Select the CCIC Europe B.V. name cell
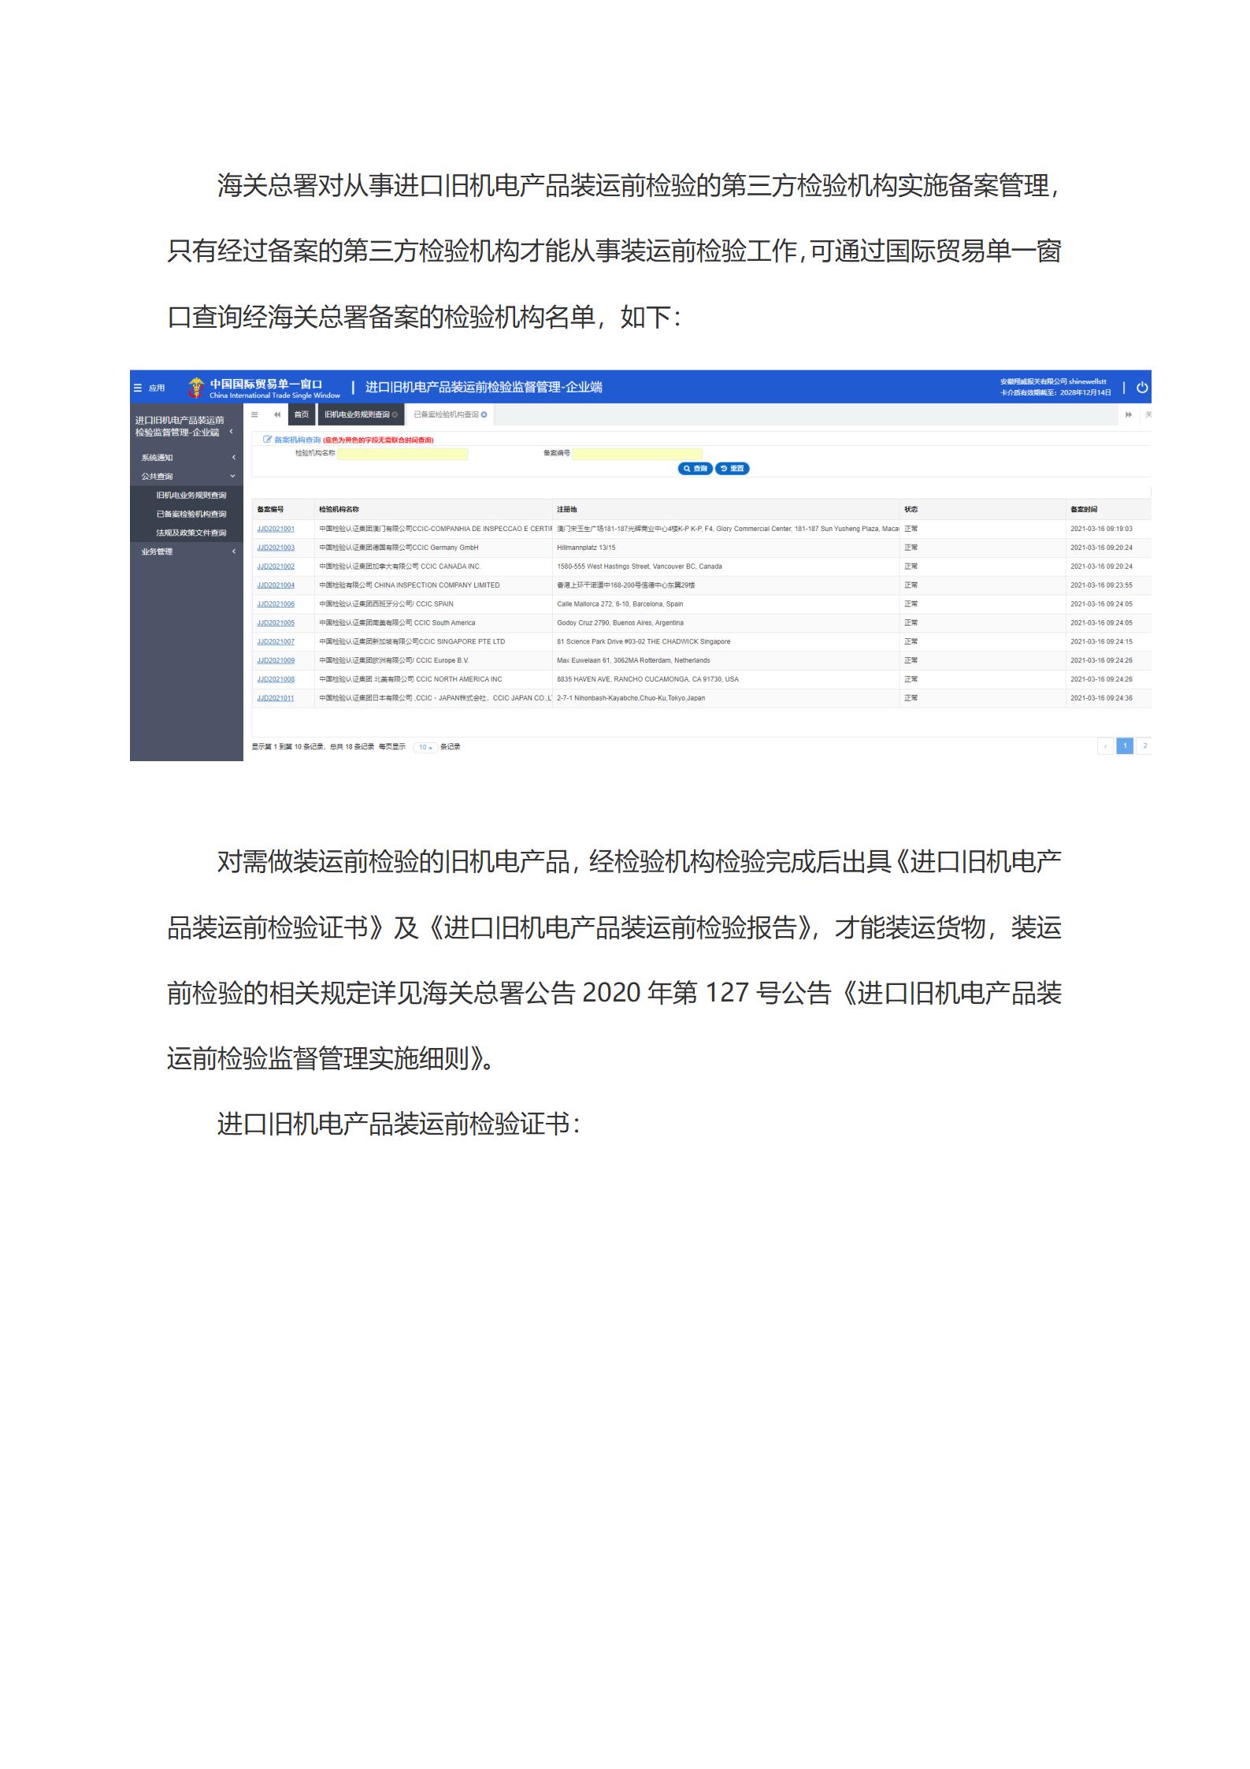 tap(433, 661)
